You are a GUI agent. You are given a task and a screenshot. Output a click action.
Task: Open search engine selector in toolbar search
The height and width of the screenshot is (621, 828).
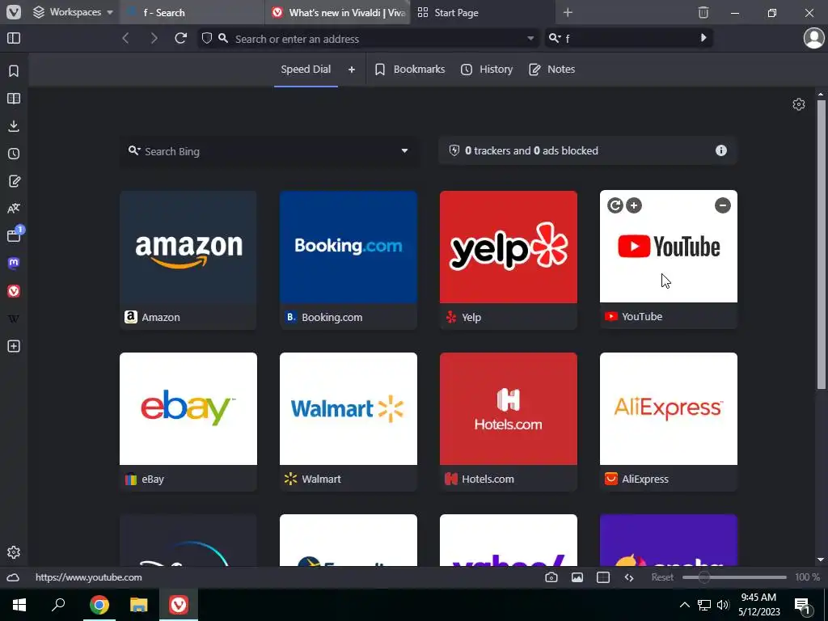pyautogui.click(x=555, y=38)
